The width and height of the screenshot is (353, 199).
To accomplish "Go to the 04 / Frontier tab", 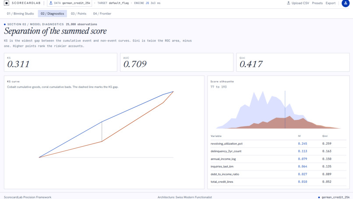I will click(x=102, y=14).
